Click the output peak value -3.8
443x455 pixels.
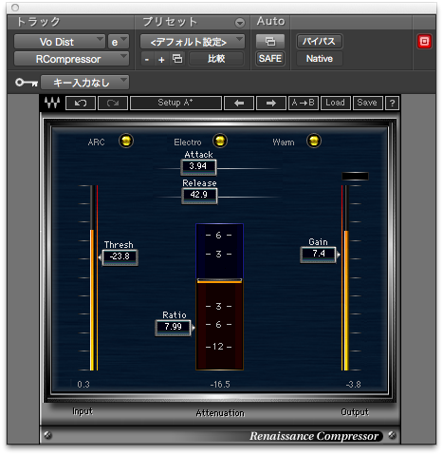point(353,385)
